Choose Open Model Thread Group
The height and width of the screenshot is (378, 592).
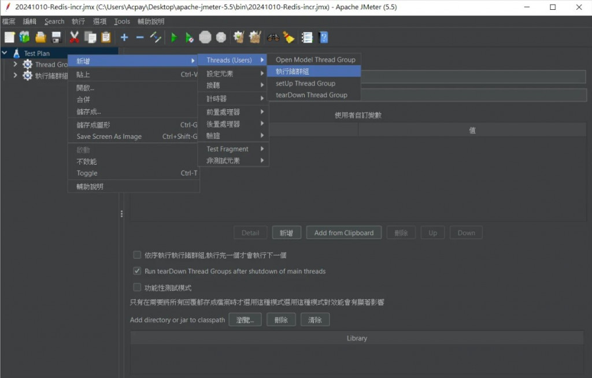click(x=314, y=60)
